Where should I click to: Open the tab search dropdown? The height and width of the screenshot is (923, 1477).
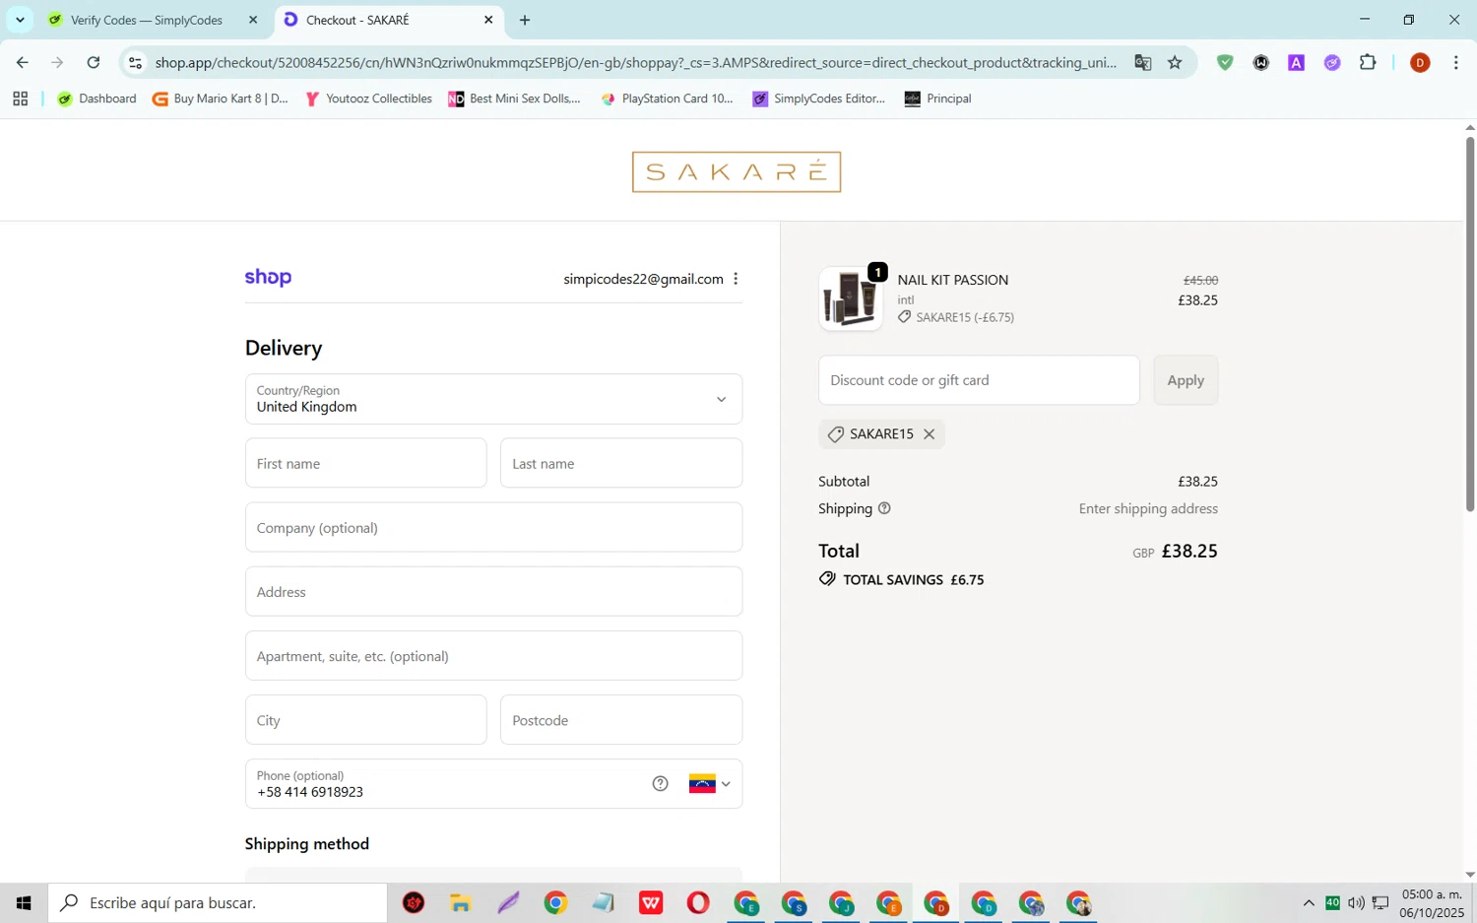(x=20, y=20)
